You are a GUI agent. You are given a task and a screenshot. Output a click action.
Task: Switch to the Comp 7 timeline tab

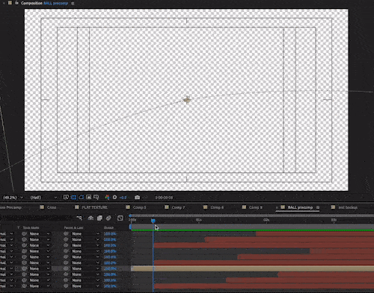tap(178, 207)
